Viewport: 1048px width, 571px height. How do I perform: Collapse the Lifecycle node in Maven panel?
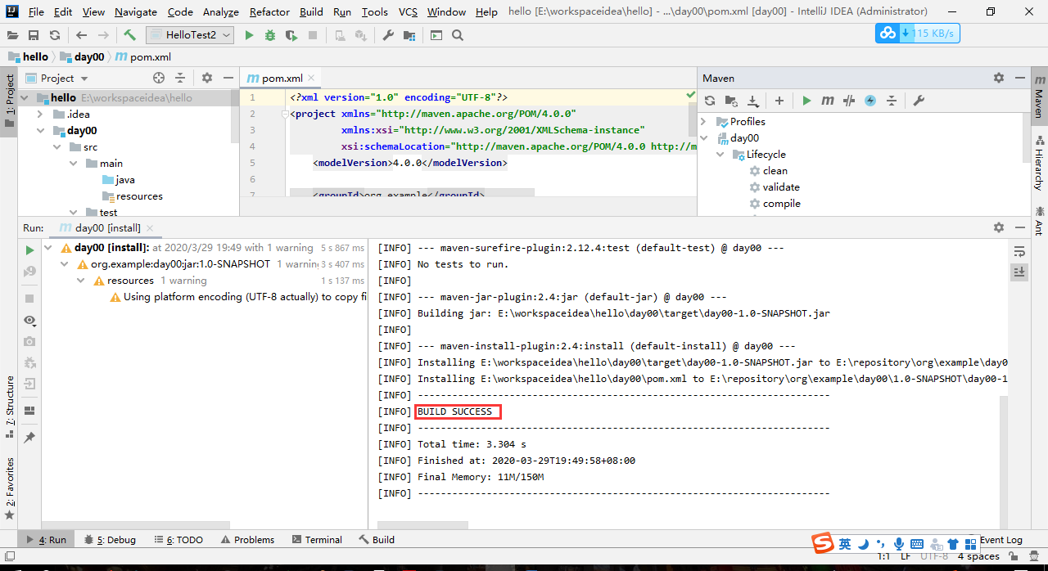(720, 155)
